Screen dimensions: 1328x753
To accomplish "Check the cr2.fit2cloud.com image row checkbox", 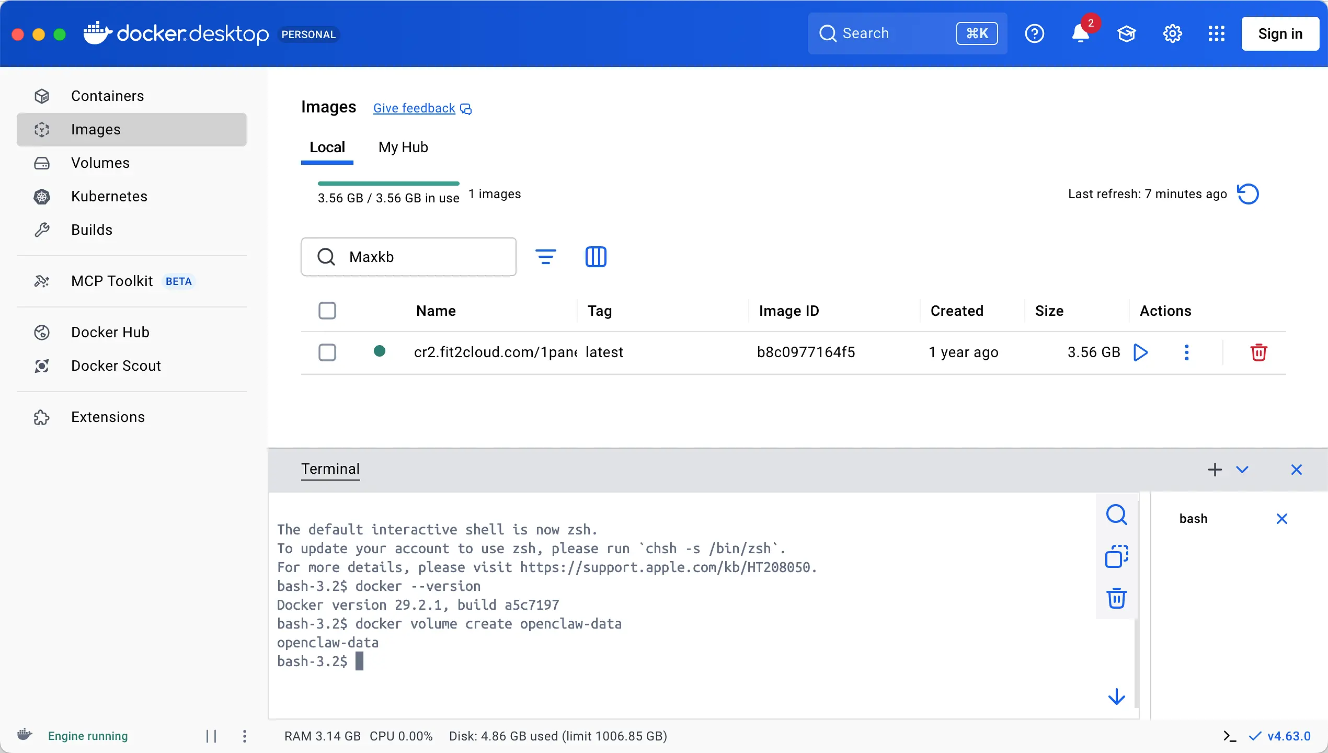I will [x=327, y=352].
